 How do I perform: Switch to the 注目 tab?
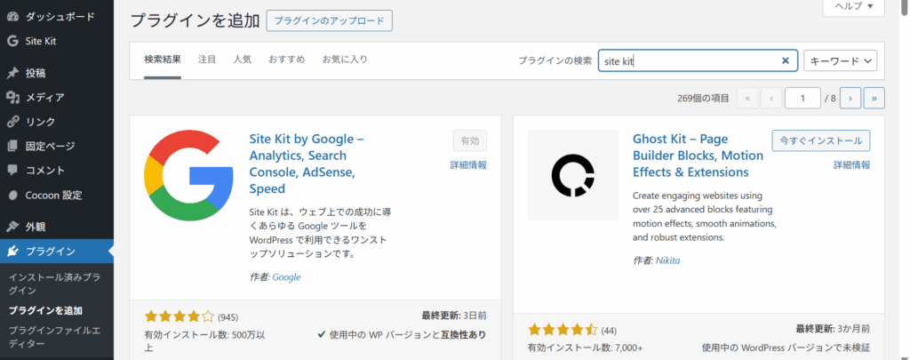207,60
